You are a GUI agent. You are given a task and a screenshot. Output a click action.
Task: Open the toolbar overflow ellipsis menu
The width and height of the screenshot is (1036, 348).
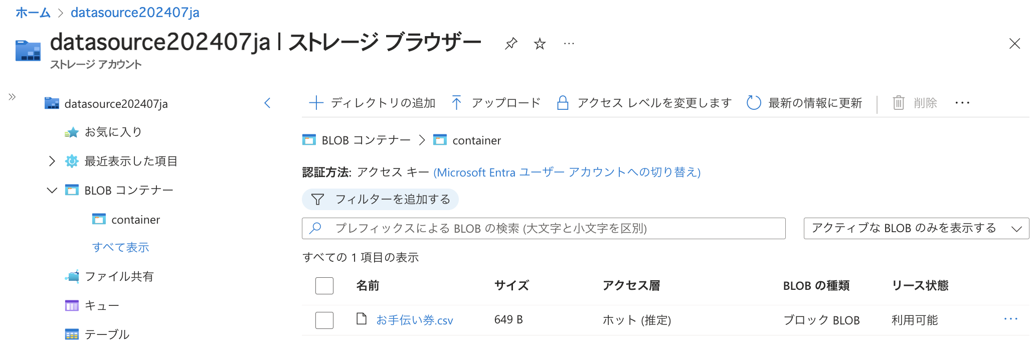pyautogui.click(x=962, y=103)
